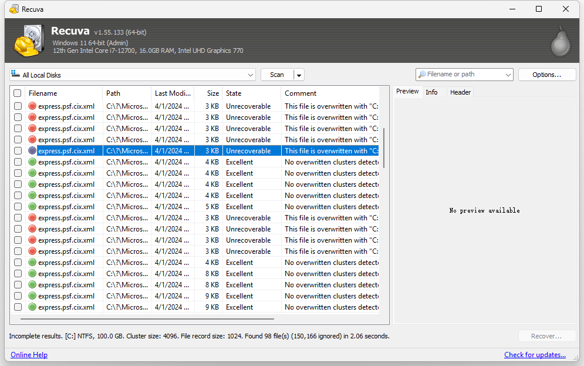Click the Recuva icon in title bar
Viewport: 584px width, 366px height.
point(14,9)
